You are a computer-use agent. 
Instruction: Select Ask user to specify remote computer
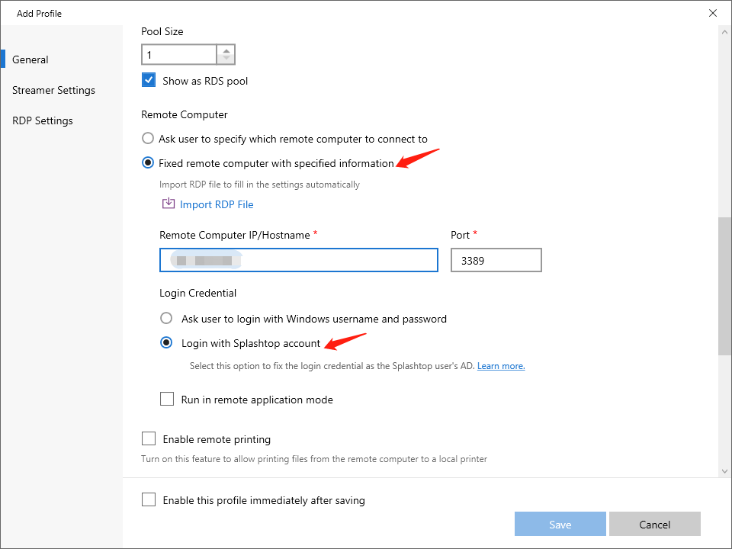point(148,139)
